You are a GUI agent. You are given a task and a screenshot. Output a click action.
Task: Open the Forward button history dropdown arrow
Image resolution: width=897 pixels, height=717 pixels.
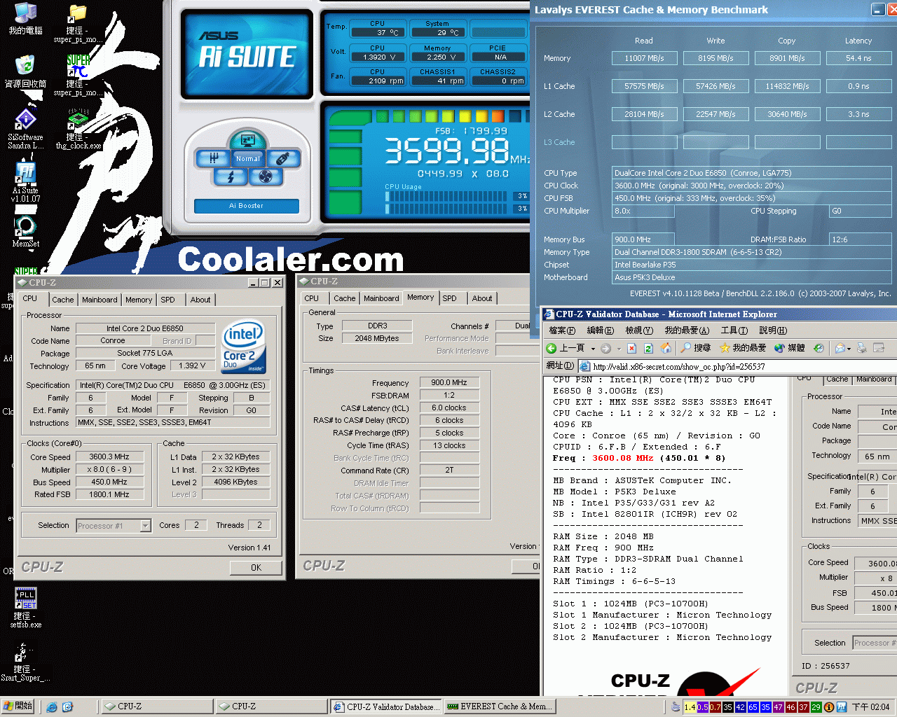619,348
